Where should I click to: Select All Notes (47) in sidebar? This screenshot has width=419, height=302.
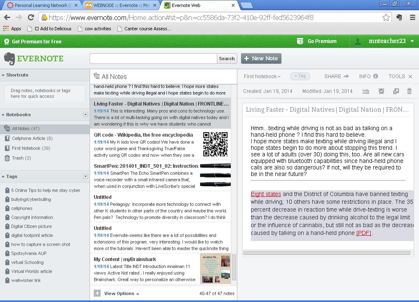point(45,128)
